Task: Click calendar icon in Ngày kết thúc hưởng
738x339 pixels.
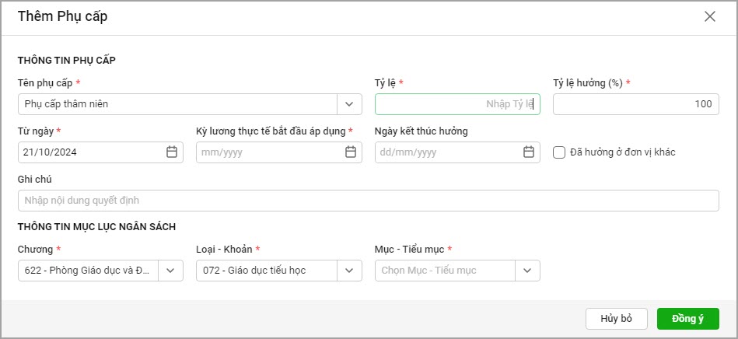Action: click(529, 152)
